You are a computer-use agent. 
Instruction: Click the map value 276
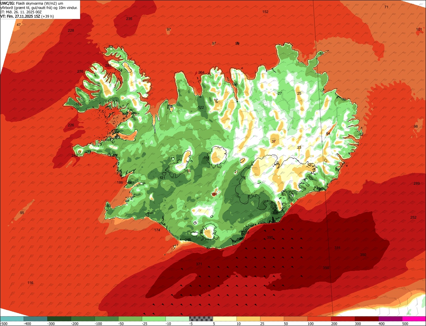click(x=80, y=71)
